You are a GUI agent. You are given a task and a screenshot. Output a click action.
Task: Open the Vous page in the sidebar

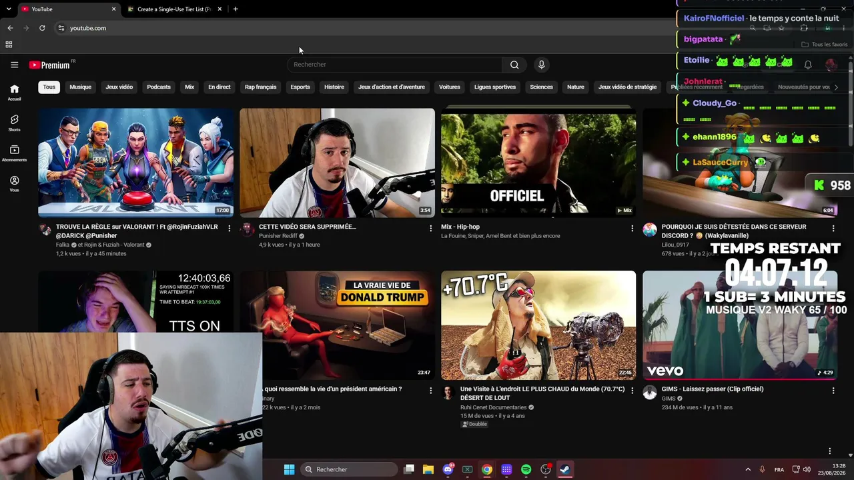14,184
